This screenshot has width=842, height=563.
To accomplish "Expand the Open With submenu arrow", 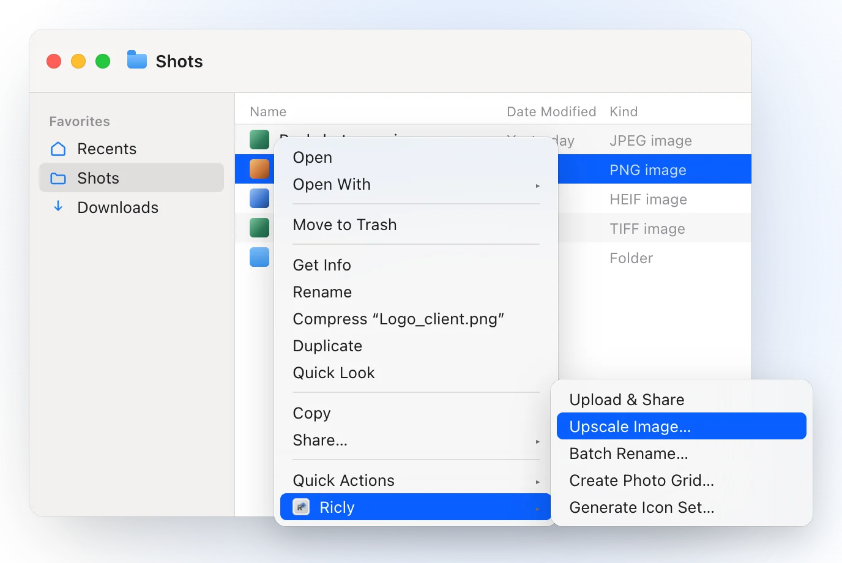I will coord(538,185).
